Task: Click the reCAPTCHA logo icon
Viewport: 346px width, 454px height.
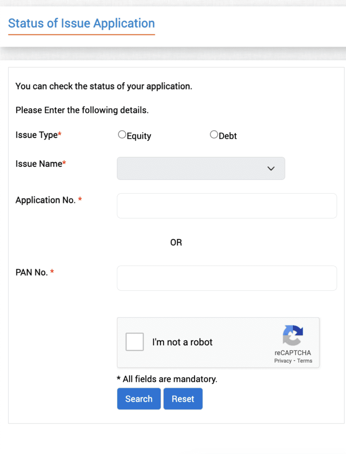Action: (x=292, y=335)
